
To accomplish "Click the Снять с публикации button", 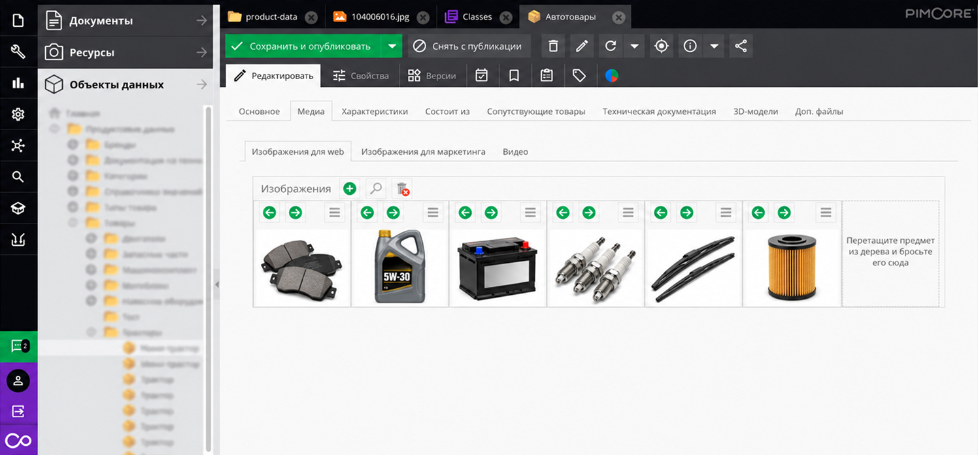I will click(x=469, y=46).
